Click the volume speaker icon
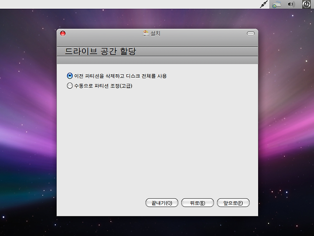The height and width of the screenshot is (236, 314). [x=291, y=4]
